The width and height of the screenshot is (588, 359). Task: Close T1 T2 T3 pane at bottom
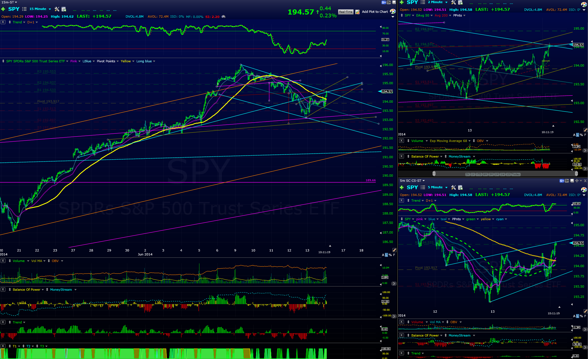tap(3, 346)
